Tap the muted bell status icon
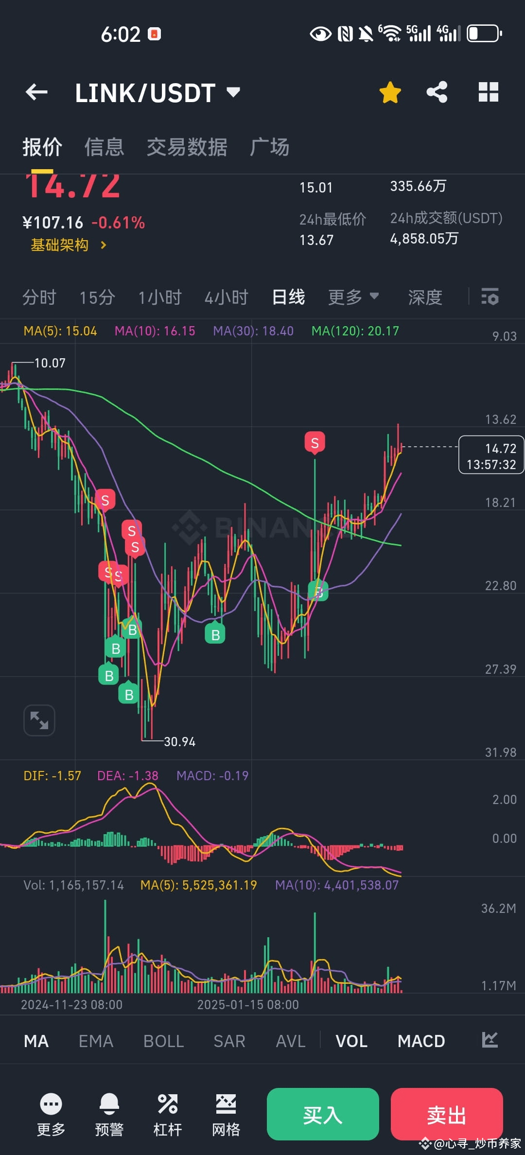This screenshot has width=525, height=1155. coord(366,34)
